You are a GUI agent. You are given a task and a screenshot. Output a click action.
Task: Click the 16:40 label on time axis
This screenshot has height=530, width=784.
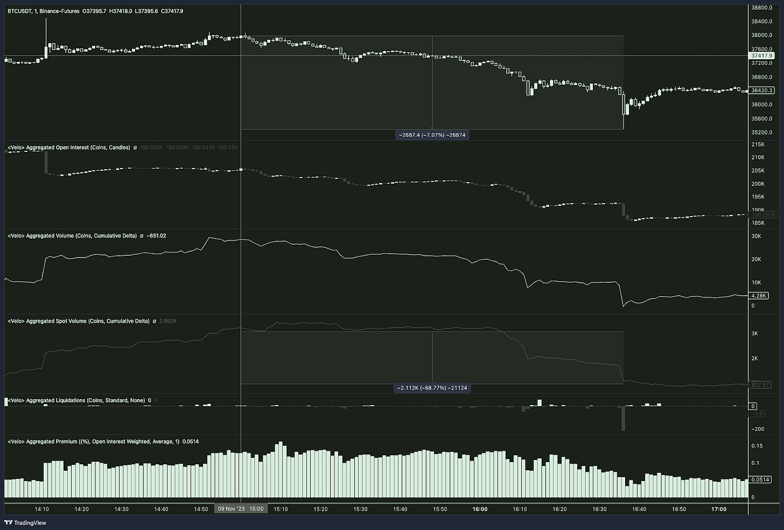[x=639, y=509]
